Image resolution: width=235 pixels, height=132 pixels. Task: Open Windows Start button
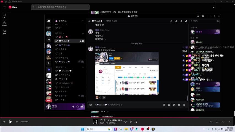pyautogui.click(x=82, y=129)
